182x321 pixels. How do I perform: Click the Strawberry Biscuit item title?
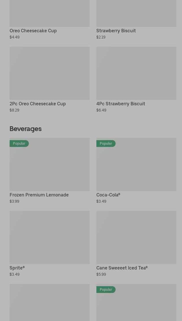(116, 31)
